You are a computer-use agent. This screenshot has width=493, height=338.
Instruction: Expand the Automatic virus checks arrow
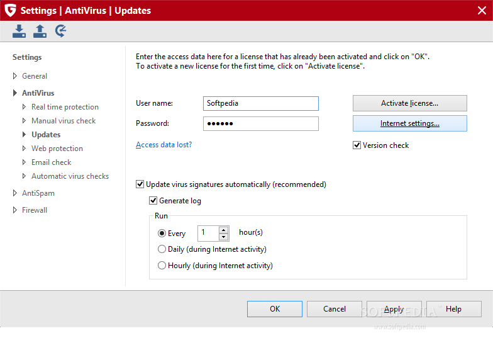(x=24, y=176)
